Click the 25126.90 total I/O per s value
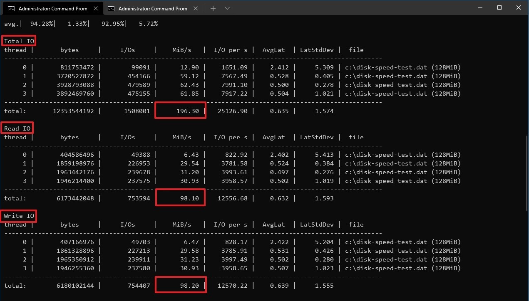This screenshot has width=529, height=301. (231, 111)
